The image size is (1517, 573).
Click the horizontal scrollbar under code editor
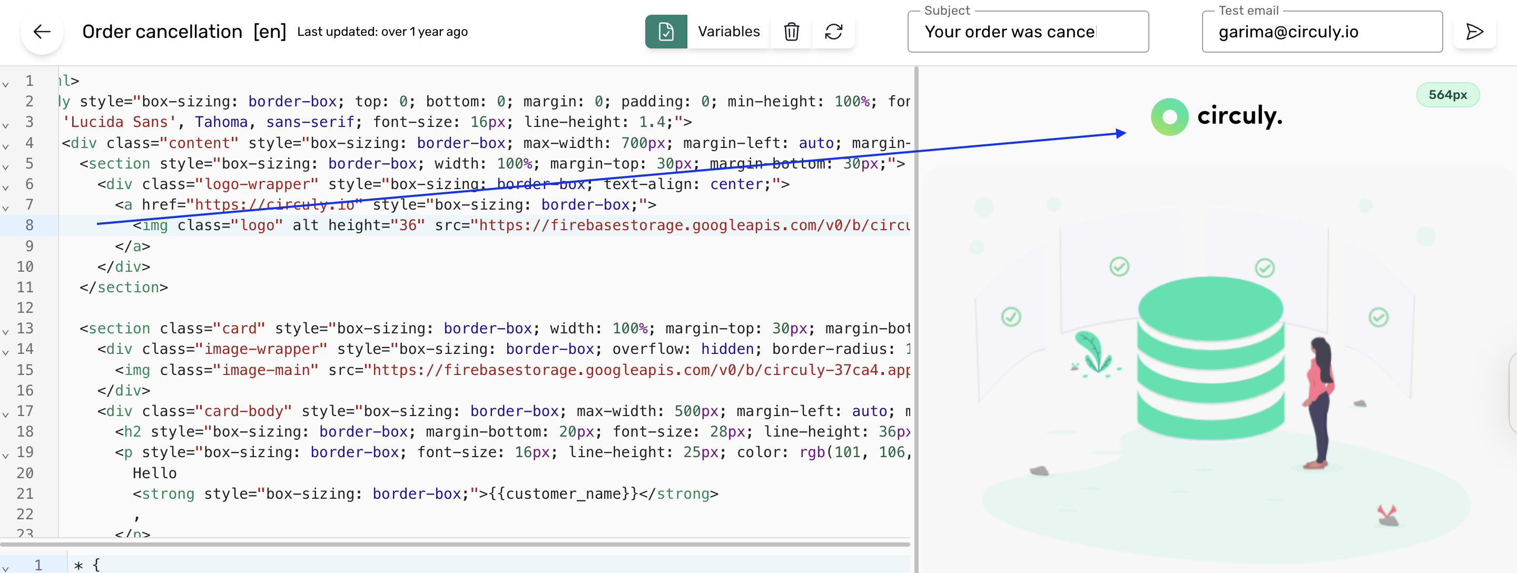pyautogui.click(x=455, y=544)
